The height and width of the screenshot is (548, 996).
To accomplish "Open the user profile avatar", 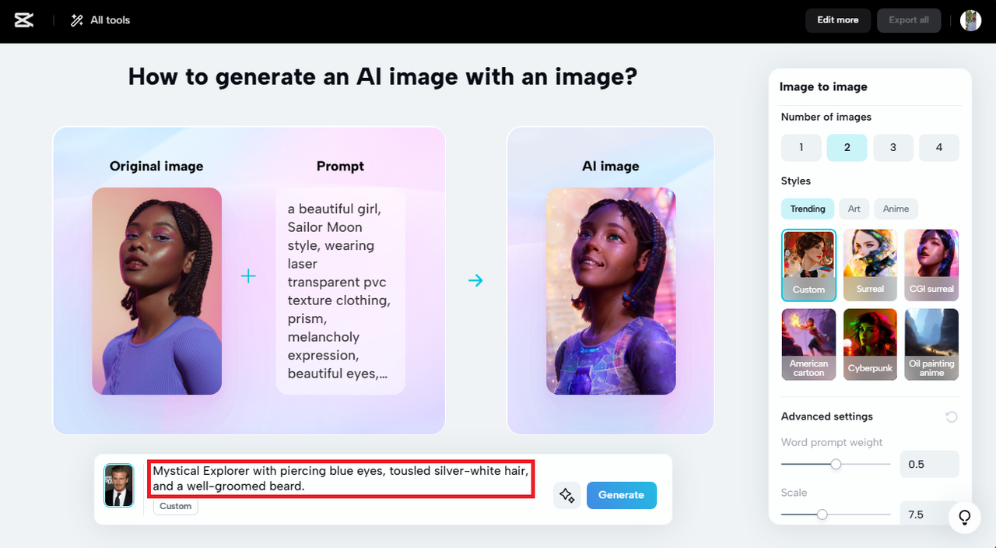I will (970, 20).
